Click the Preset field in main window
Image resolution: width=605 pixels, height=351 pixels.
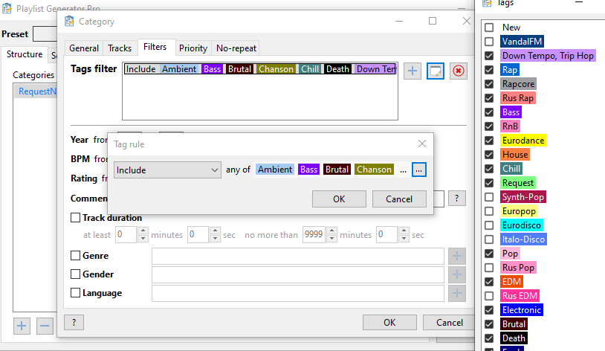45,34
